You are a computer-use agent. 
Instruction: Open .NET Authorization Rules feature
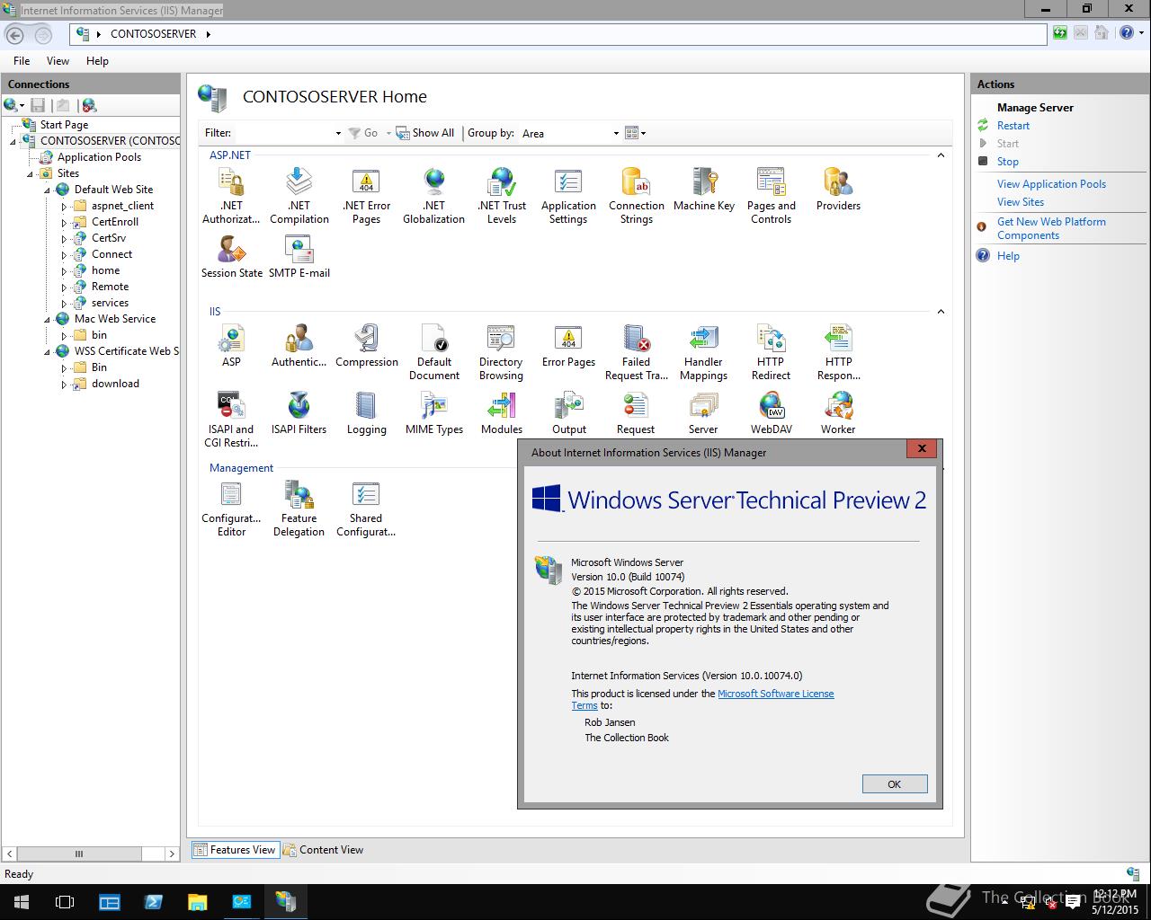[x=231, y=196]
